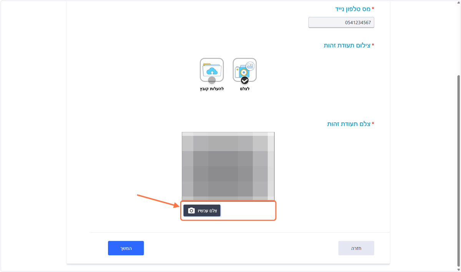Click the mobile phone number input field

pos(341,23)
